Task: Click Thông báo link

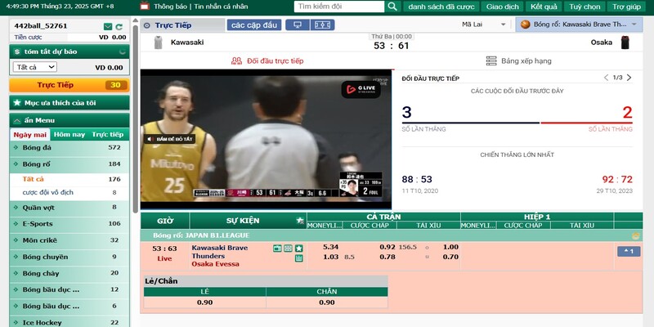Action: pyautogui.click(x=170, y=7)
